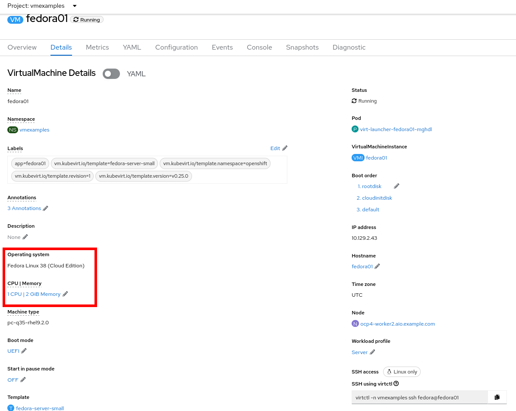Viewport: 516px width, 411px height.
Task: Open the Project vmexamples dropdown
Action: click(42, 6)
